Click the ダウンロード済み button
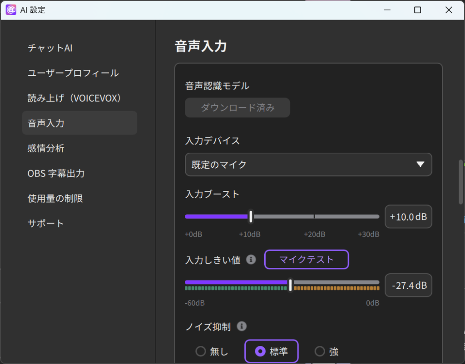The image size is (465, 364). [237, 108]
